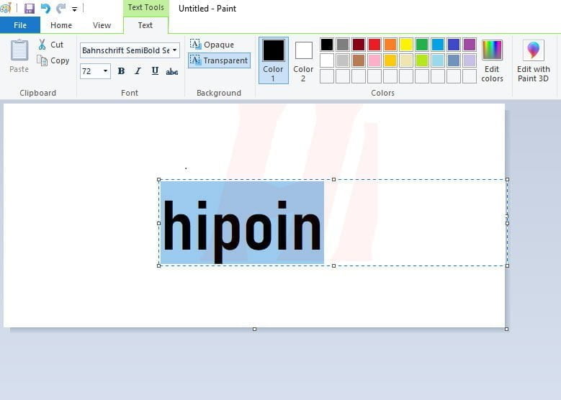The height and width of the screenshot is (400, 561).
Task: Pick the turquoise blue color swatch
Action: [438, 45]
